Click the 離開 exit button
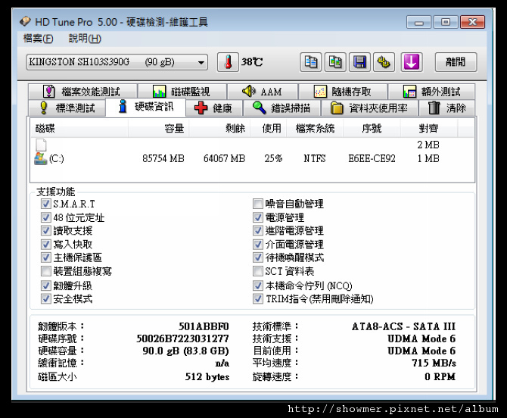The image size is (507, 418). (456, 62)
